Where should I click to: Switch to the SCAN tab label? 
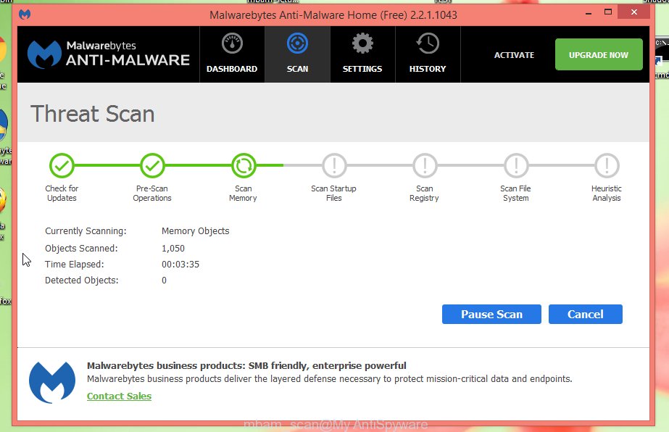[297, 69]
